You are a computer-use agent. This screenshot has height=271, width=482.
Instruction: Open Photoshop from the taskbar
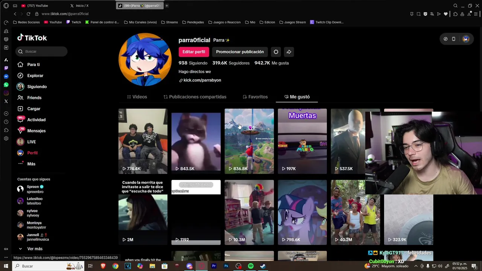click(x=226, y=266)
